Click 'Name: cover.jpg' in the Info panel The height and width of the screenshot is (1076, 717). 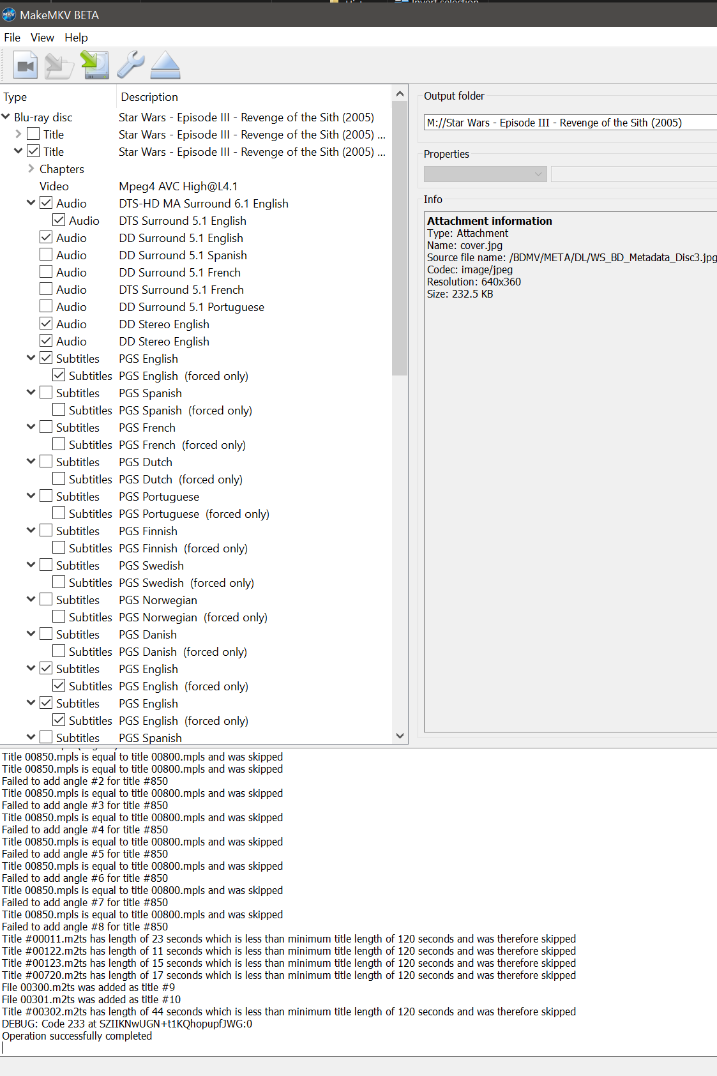tap(465, 245)
